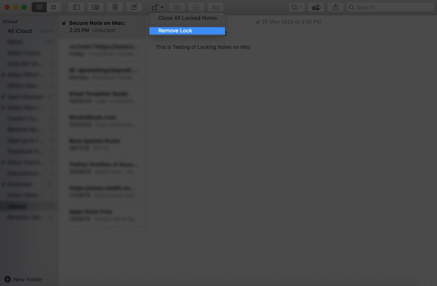Click inside the Search field
The height and width of the screenshot is (286, 437).
coord(390,7)
